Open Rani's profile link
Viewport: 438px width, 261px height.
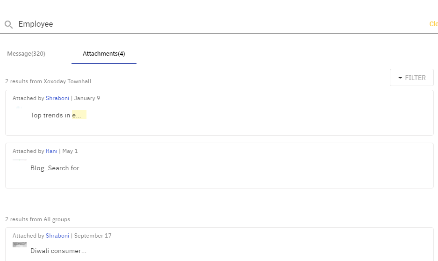click(x=51, y=151)
